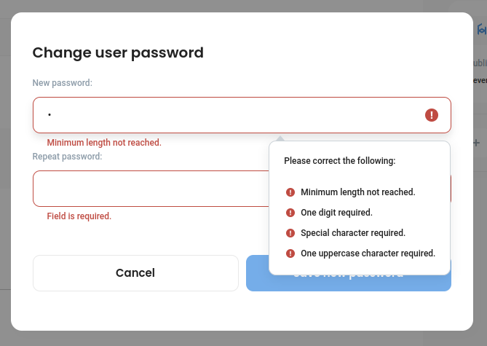Screen dimensions: 487x346
Task: Click black Minimum length not reached text in tooltip
Action: click(357, 192)
